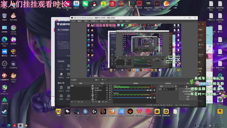Open the Microsoft Edge desktop icon
Screen dimensions: 227x128
(x=5, y=42)
